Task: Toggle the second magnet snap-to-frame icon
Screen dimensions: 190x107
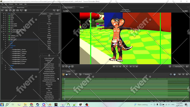Action: click(174, 75)
